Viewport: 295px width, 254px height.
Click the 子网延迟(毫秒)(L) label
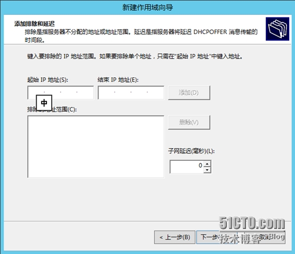coord(191,151)
